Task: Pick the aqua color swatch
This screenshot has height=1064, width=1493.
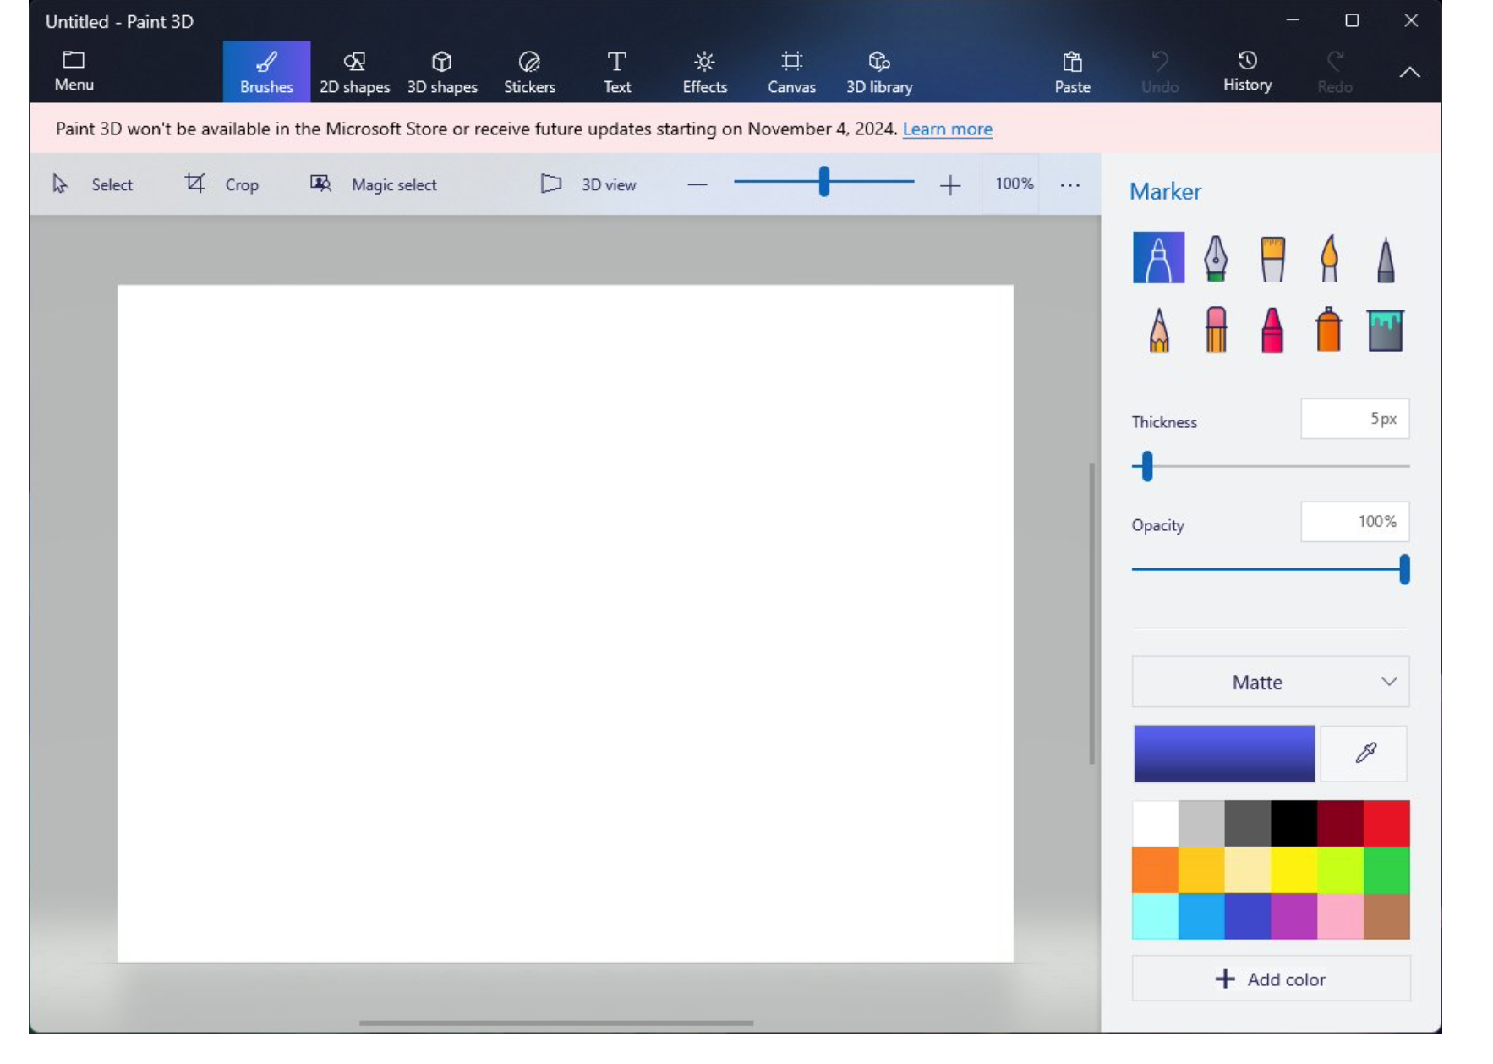Action: [1155, 916]
